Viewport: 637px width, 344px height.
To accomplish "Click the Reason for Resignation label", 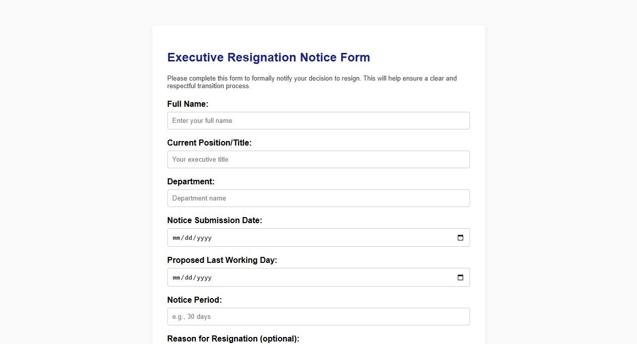I will coord(233,338).
